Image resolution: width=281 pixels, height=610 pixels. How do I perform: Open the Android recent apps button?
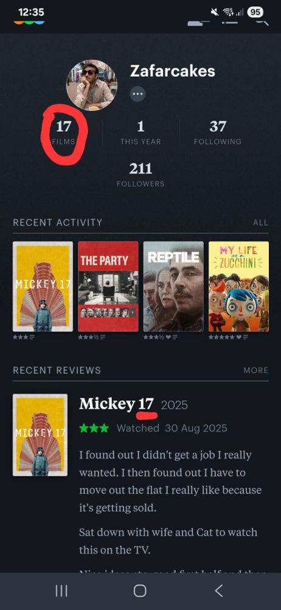coord(61,591)
